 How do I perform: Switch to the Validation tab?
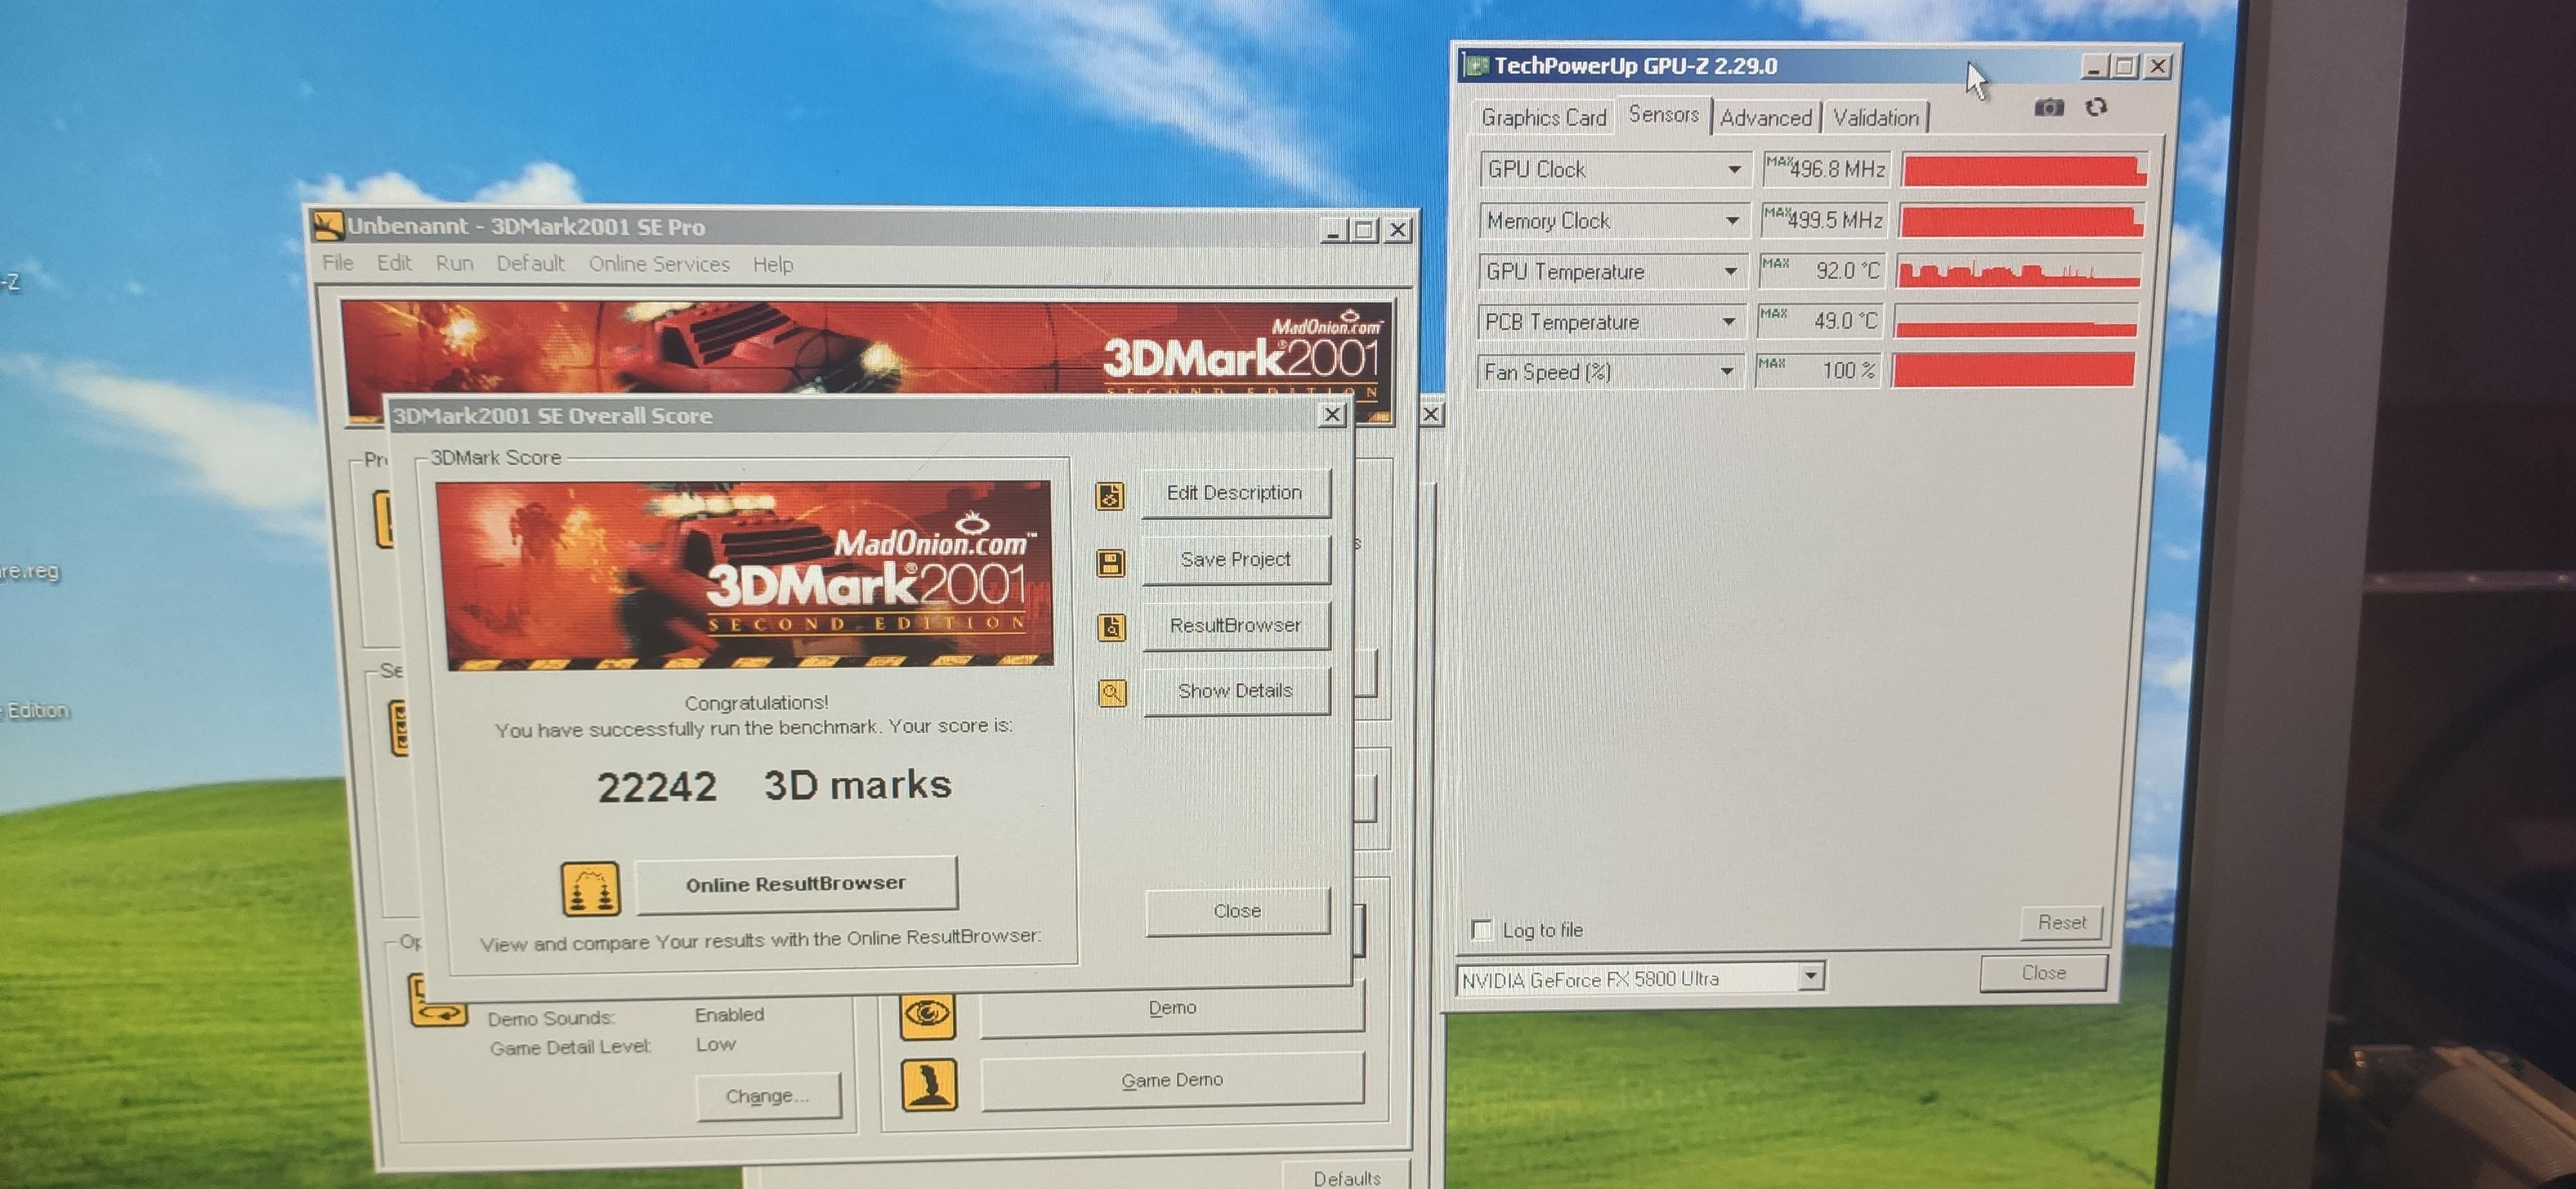pyautogui.click(x=1876, y=118)
